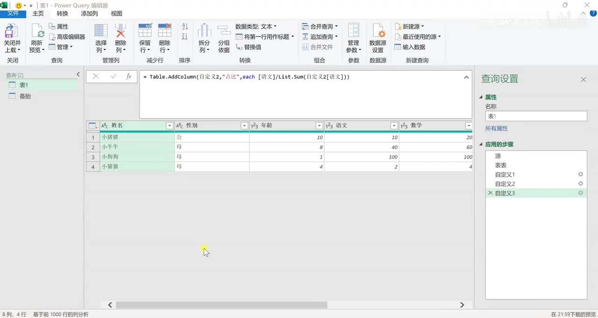Click Enter Data (输入数据)
The height and width of the screenshot is (318, 598).
coord(410,47)
